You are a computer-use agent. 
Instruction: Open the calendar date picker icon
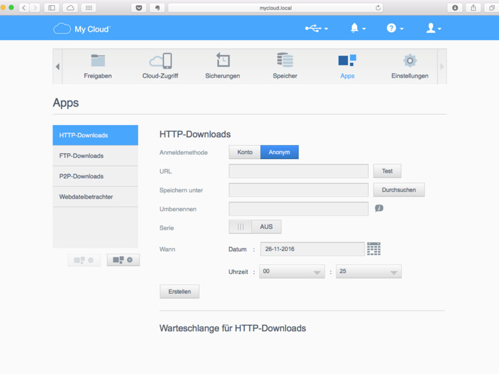point(374,248)
